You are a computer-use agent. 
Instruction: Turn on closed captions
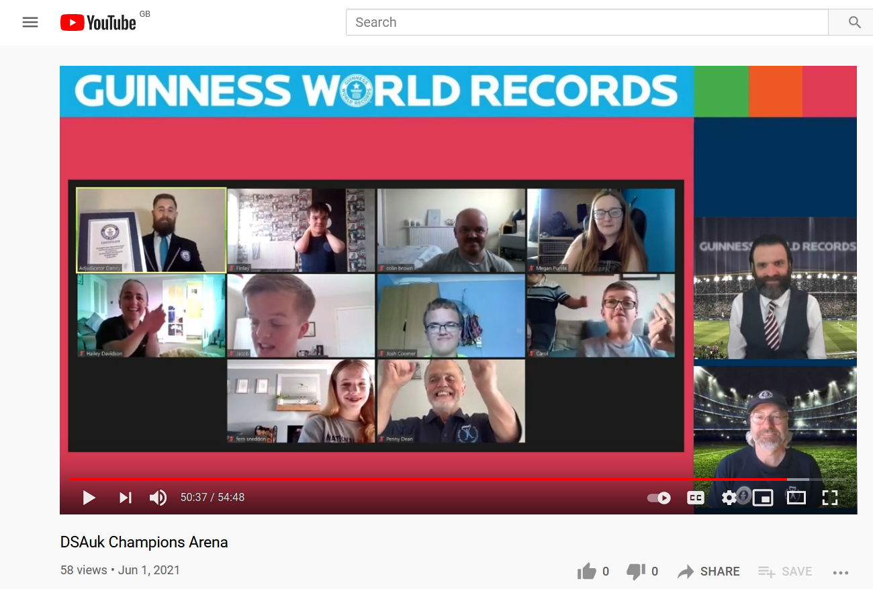point(696,498)
